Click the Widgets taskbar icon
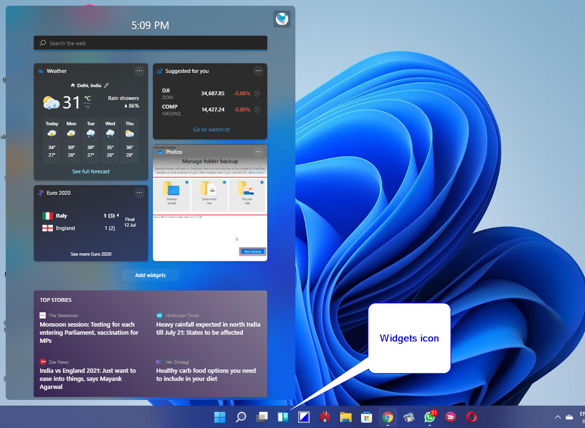This screenshot has width=585, height=428. (283, 417)
